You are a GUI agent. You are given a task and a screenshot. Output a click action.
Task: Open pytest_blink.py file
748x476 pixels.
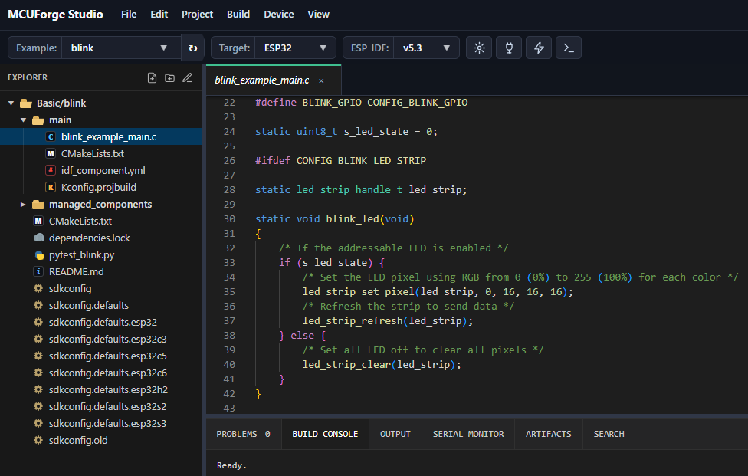pyautogui.click(x=101, y=255)
